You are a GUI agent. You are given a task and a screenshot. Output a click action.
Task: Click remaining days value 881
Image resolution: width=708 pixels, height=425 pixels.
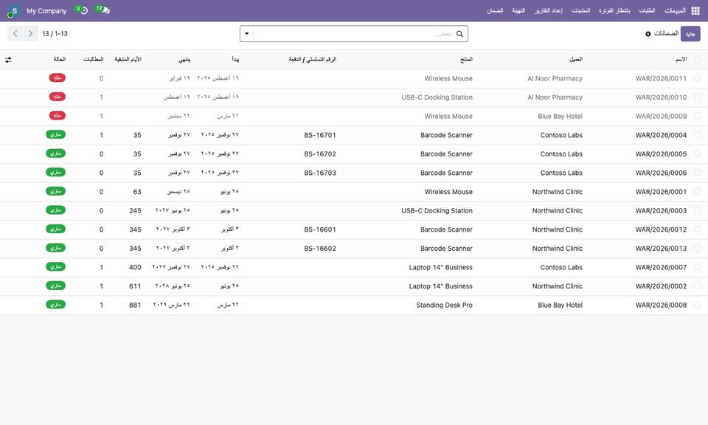[x=135, y=305]
